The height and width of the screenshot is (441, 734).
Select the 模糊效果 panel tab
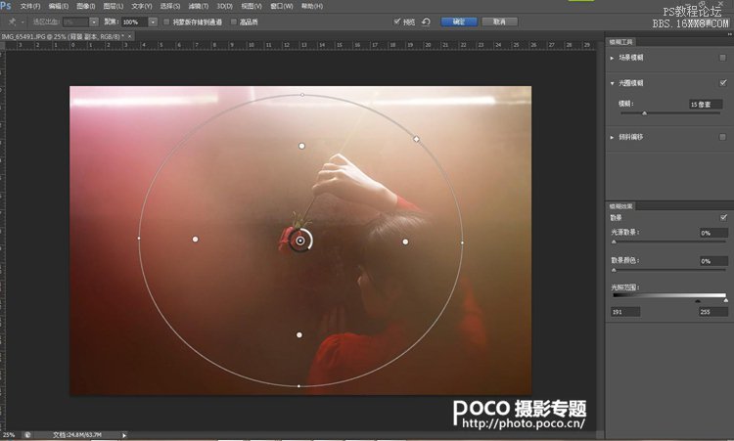(x=620, y=206)
